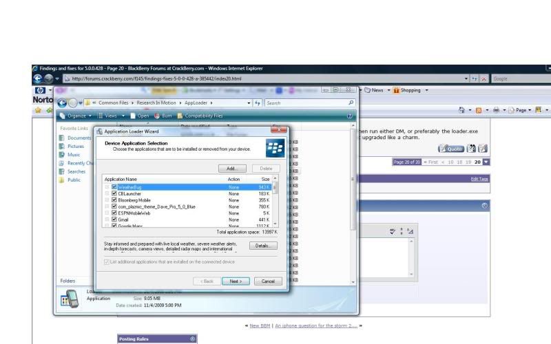Click the Explorer help question mark icon

click(350, 116)
